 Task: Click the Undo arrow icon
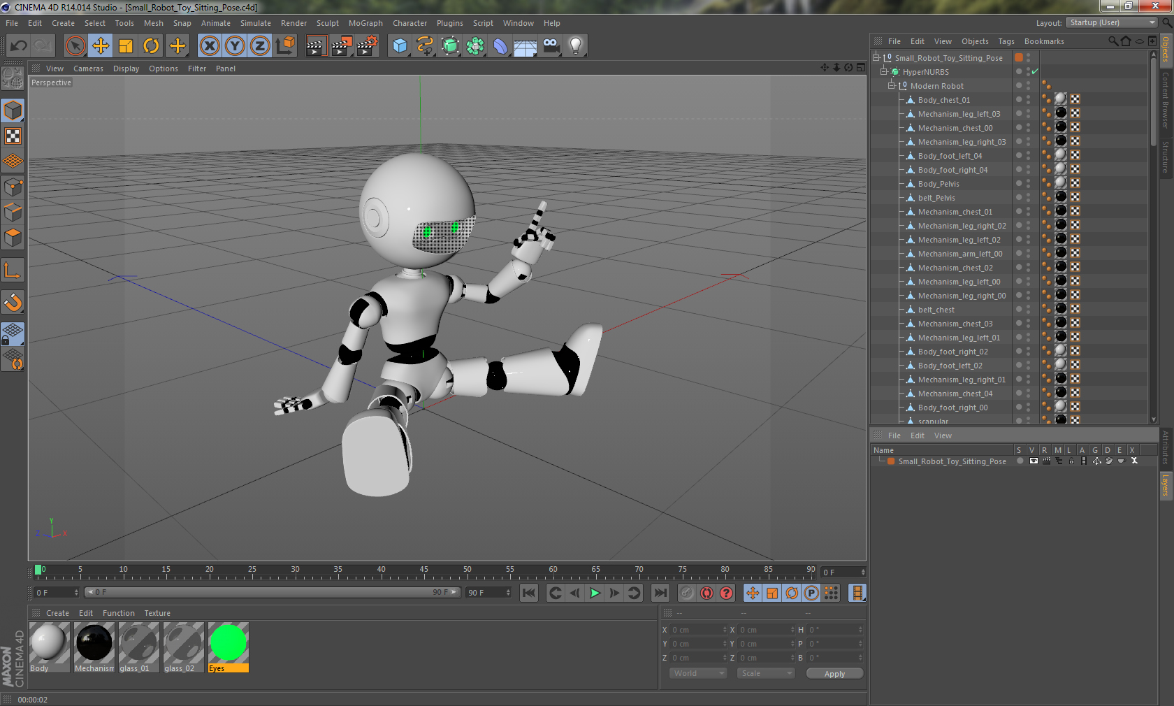[19, 46]
